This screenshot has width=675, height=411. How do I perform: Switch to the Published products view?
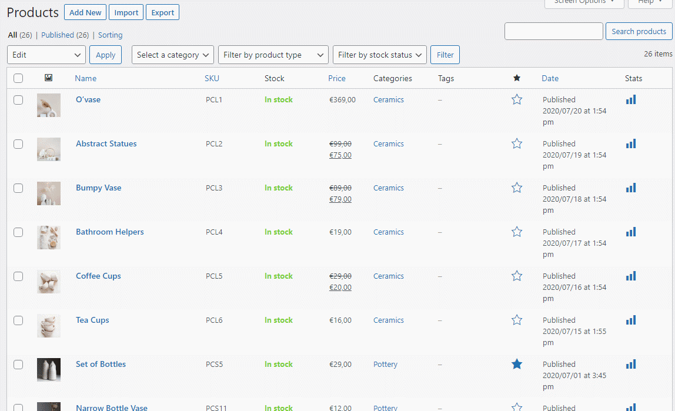65,35
